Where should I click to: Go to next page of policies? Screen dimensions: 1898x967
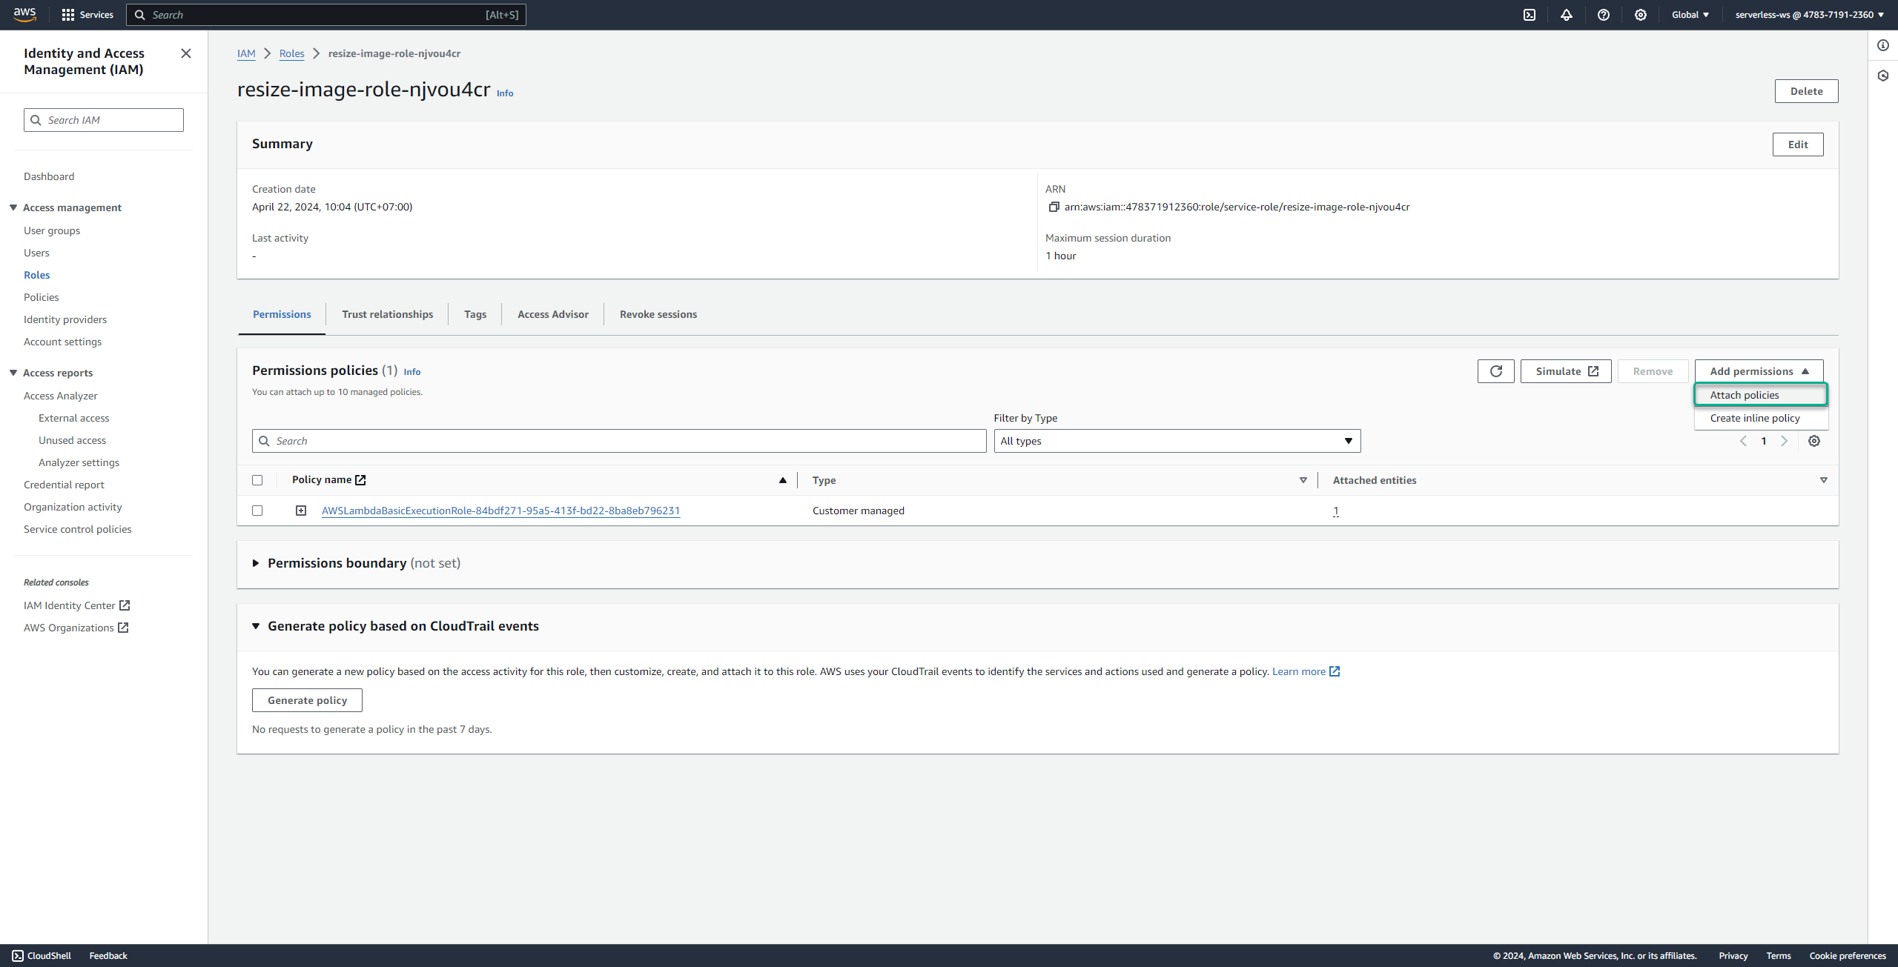tap(1785, 441)
